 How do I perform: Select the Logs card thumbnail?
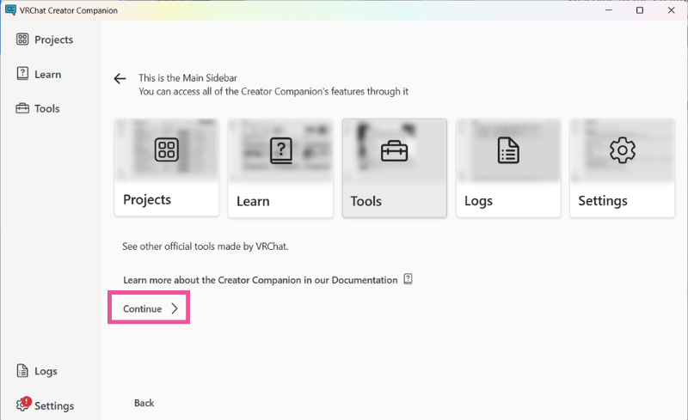click(x=508, y=150)
